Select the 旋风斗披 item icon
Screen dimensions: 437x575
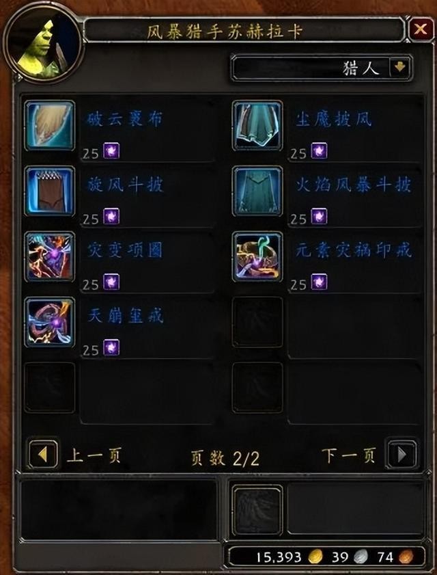(x=50, y=191)
